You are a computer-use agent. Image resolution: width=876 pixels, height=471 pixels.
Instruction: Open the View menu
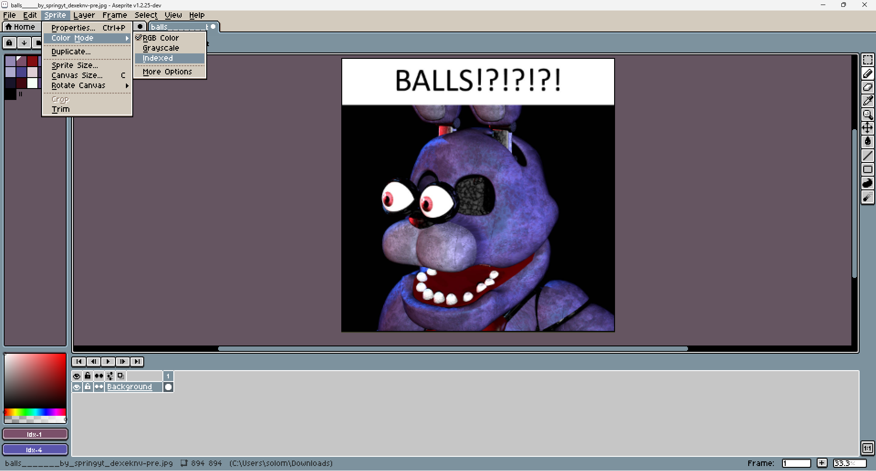pyautogui.click(x=173, y=15)
